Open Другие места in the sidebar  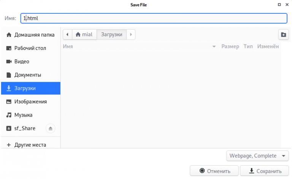tap(30, 145)
